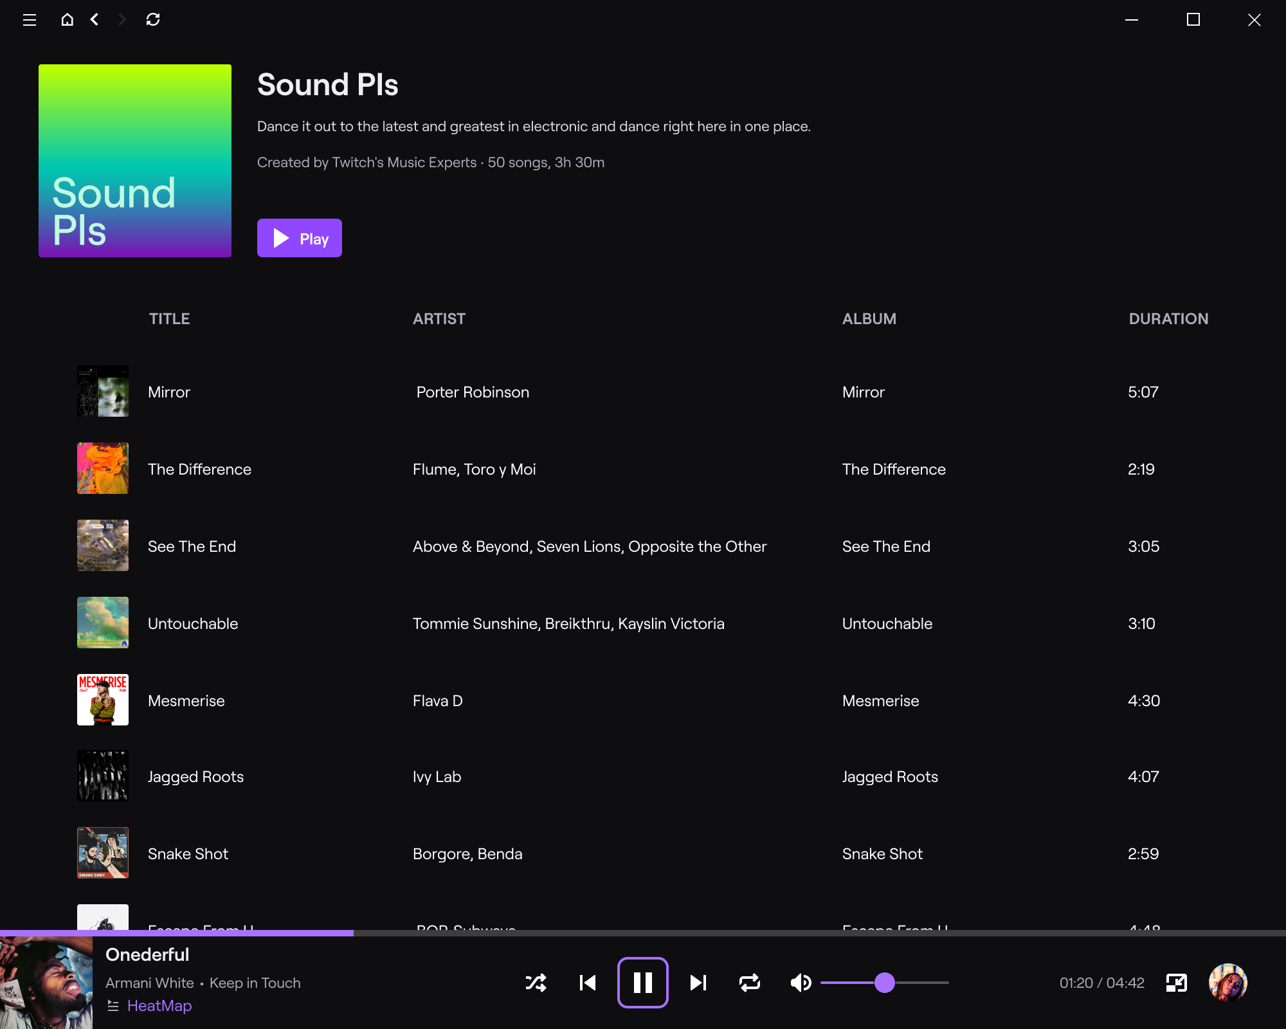Select the song Mesmerise by Flava D
The height and width of the screenshot is (1029, 1286).
pos(186,700)
